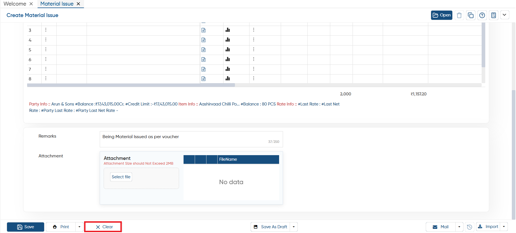Switch to the Welcome tab
Viewport: 516px width, 233px height.
pos(15,4)
